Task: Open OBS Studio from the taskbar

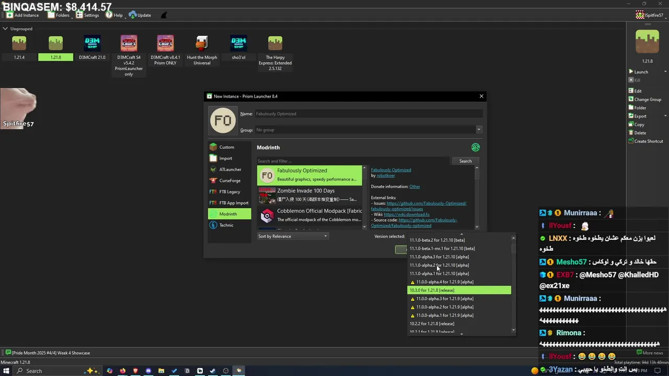Action: click(226, 371)
